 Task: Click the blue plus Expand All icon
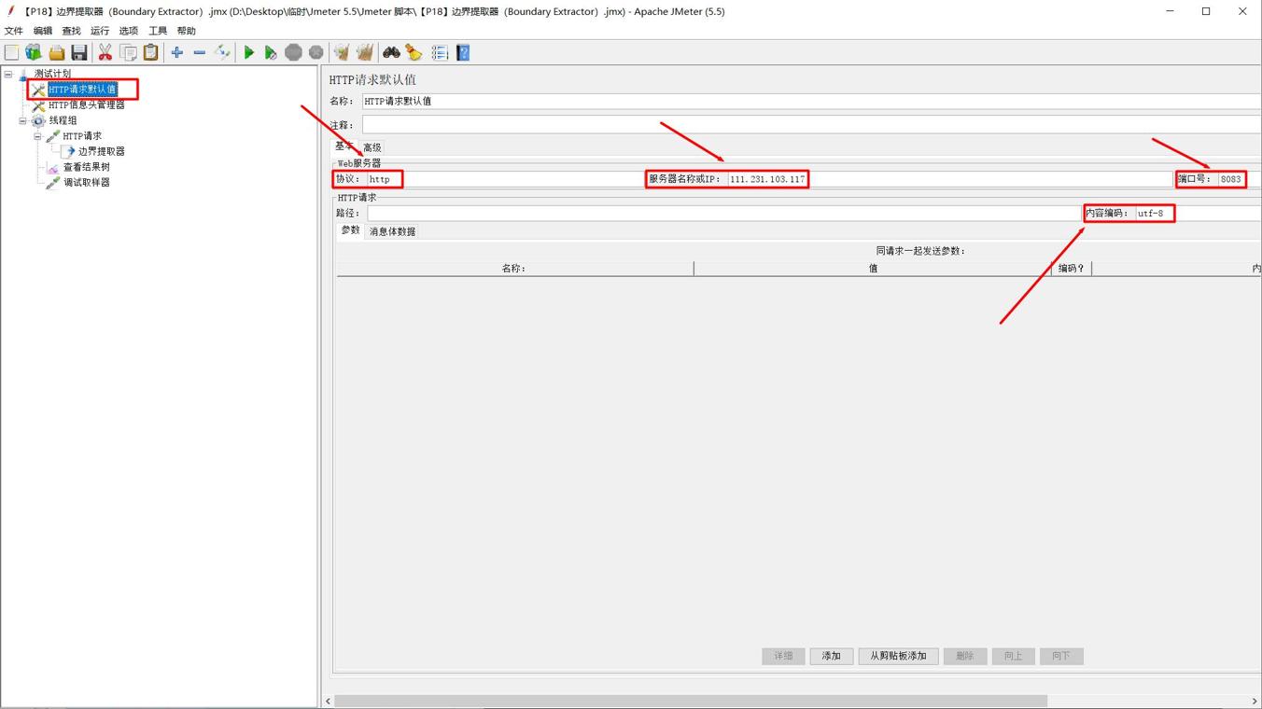[176, 53]
